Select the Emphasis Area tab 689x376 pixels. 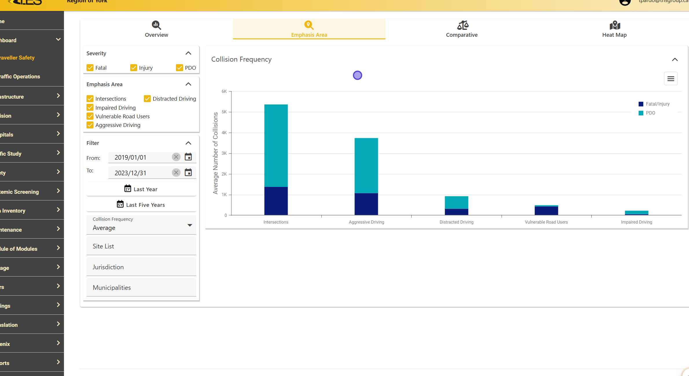[309, 29]
